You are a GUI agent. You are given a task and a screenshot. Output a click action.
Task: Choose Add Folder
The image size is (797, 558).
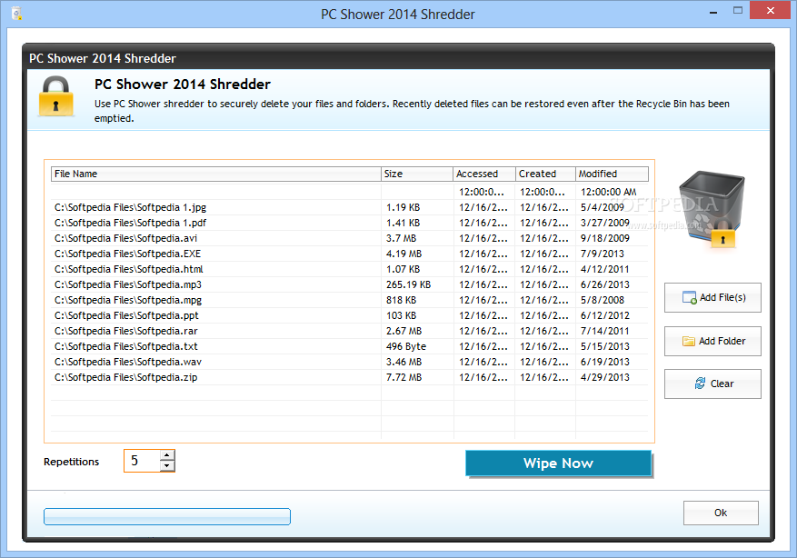[712, 341]
